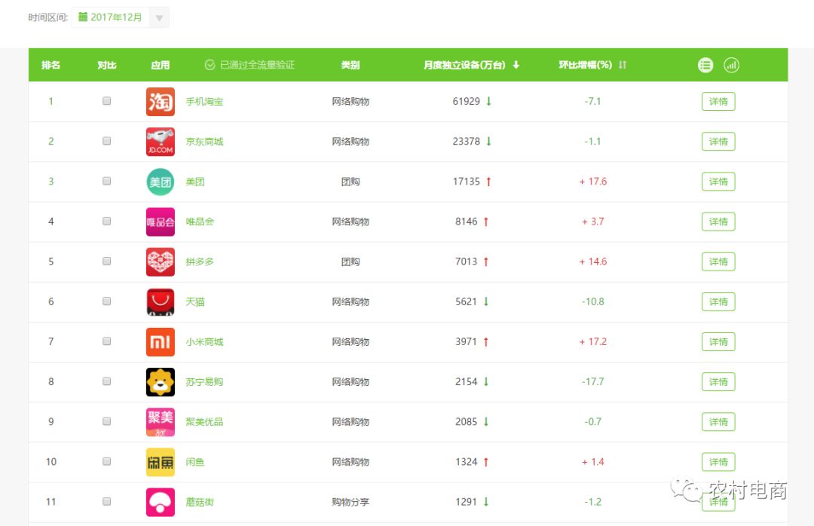Click the Xiaomi Mall orange icon
Screen dimensions: 814x526
pyautogui.click(x=160, y=341)
